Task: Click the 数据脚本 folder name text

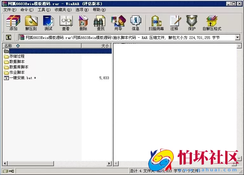Action: click(x=17, y=62)
